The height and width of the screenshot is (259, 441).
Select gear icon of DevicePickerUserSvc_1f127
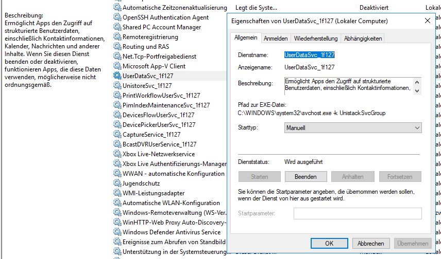[117, 124]
